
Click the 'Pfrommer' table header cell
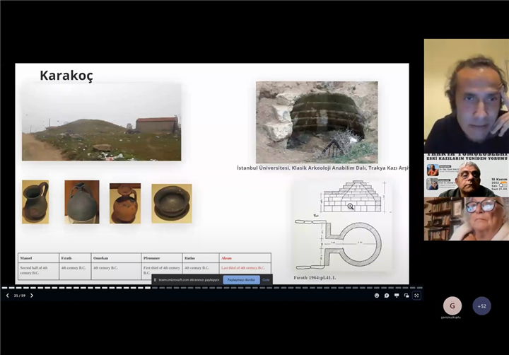[x=162, y=258]
